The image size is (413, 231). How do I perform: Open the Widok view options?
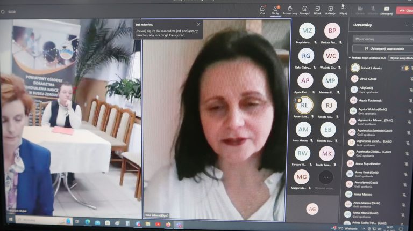[317, 10]
